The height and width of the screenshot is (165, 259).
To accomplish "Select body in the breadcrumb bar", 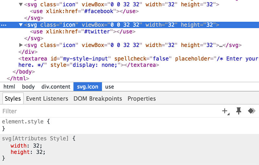I will point(28,87).
